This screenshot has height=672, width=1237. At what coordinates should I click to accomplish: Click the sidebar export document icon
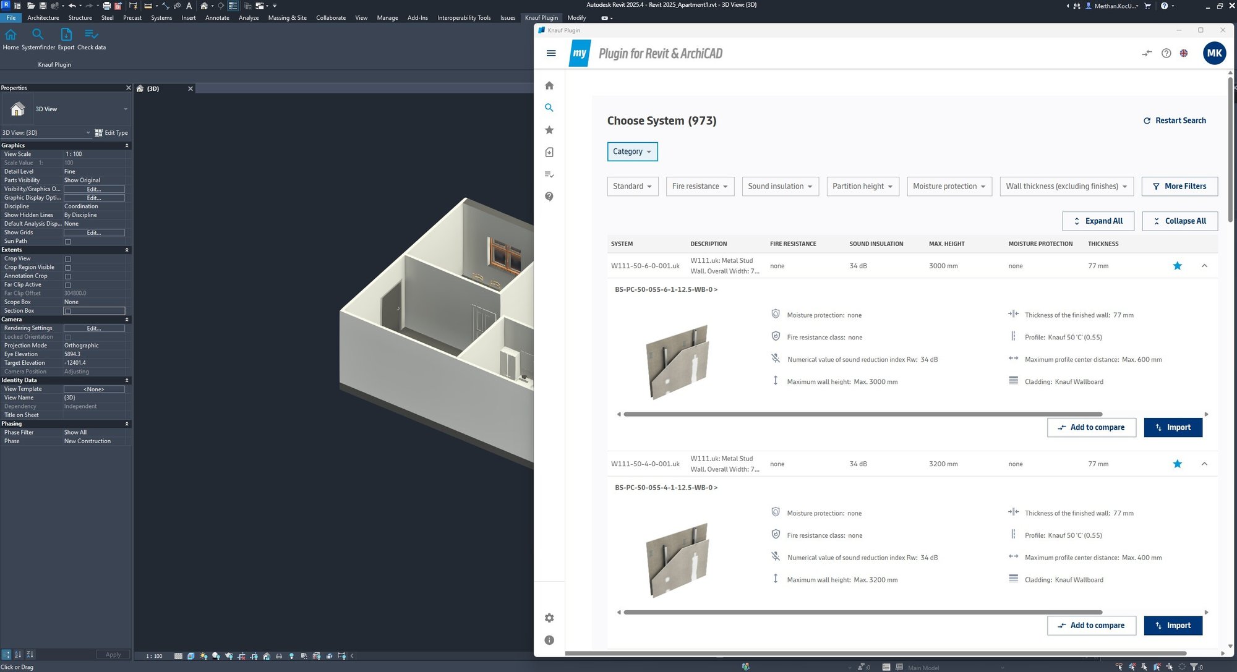(x=549, y=152)
